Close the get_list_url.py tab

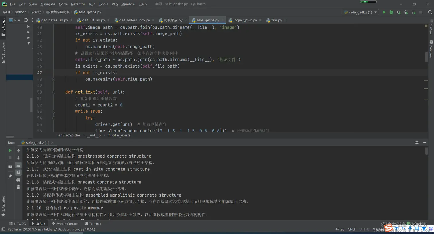click(x=108, y=20)
